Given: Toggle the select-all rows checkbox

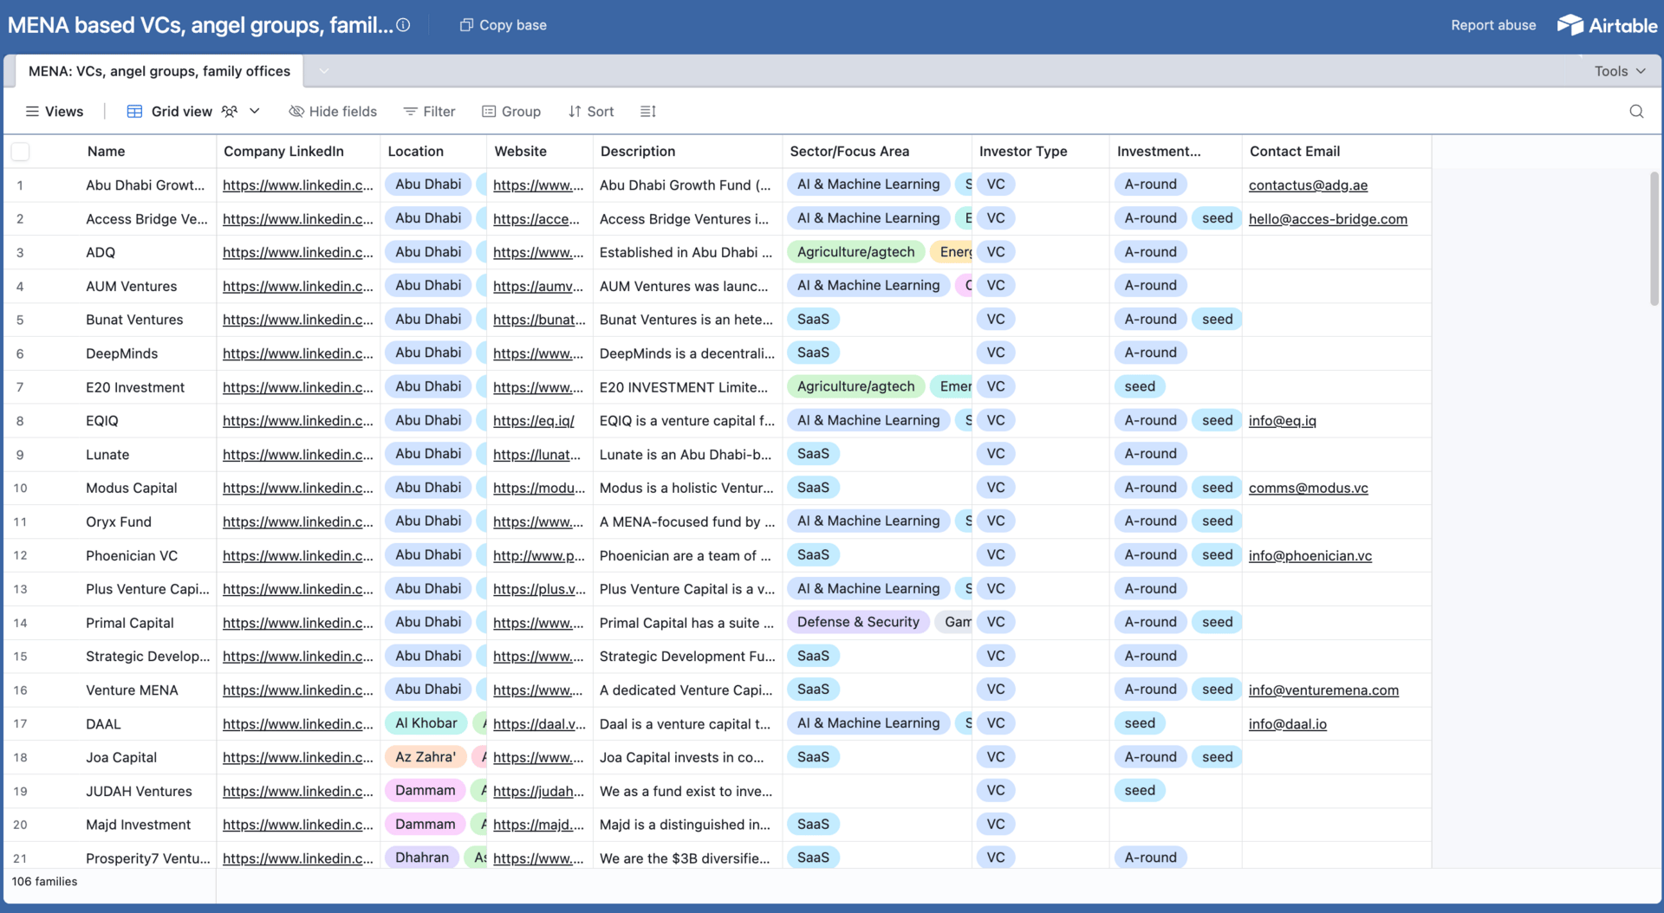Looking at the screenshot, I should [21, 152].
